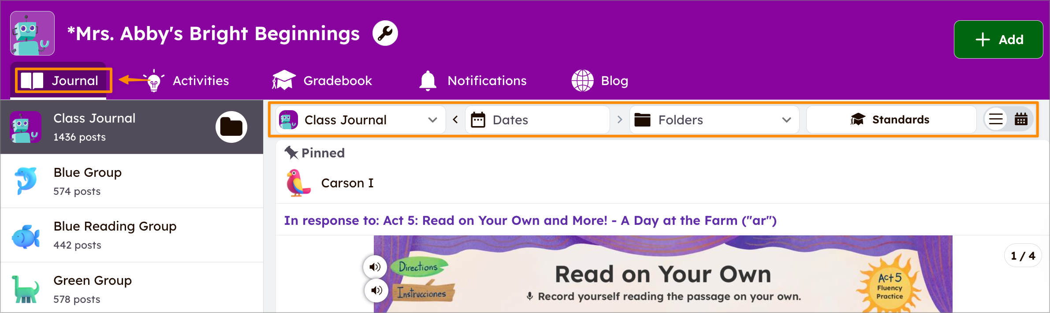Play the Instrucciones audio via speaker icon
The image size is (1050, 313).
coord(375,291)
